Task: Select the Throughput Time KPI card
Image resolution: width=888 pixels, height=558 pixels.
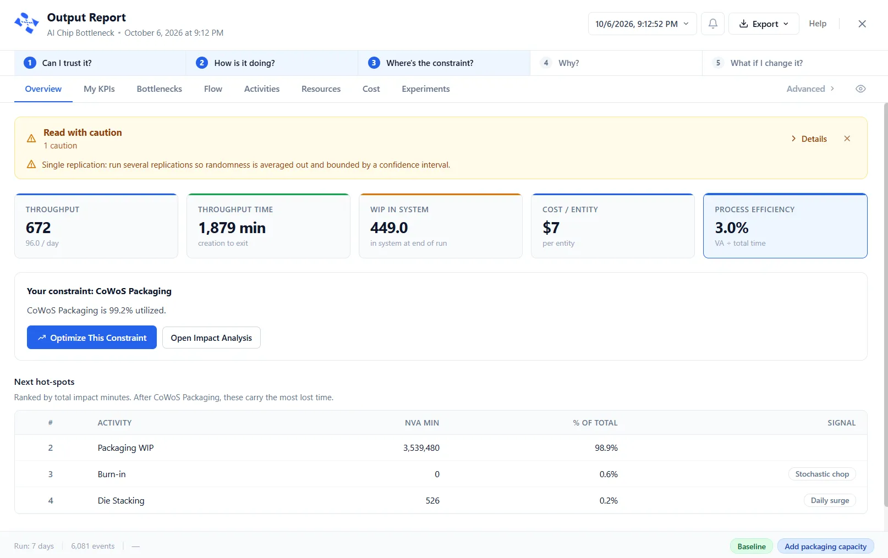Action: point(268,225)
